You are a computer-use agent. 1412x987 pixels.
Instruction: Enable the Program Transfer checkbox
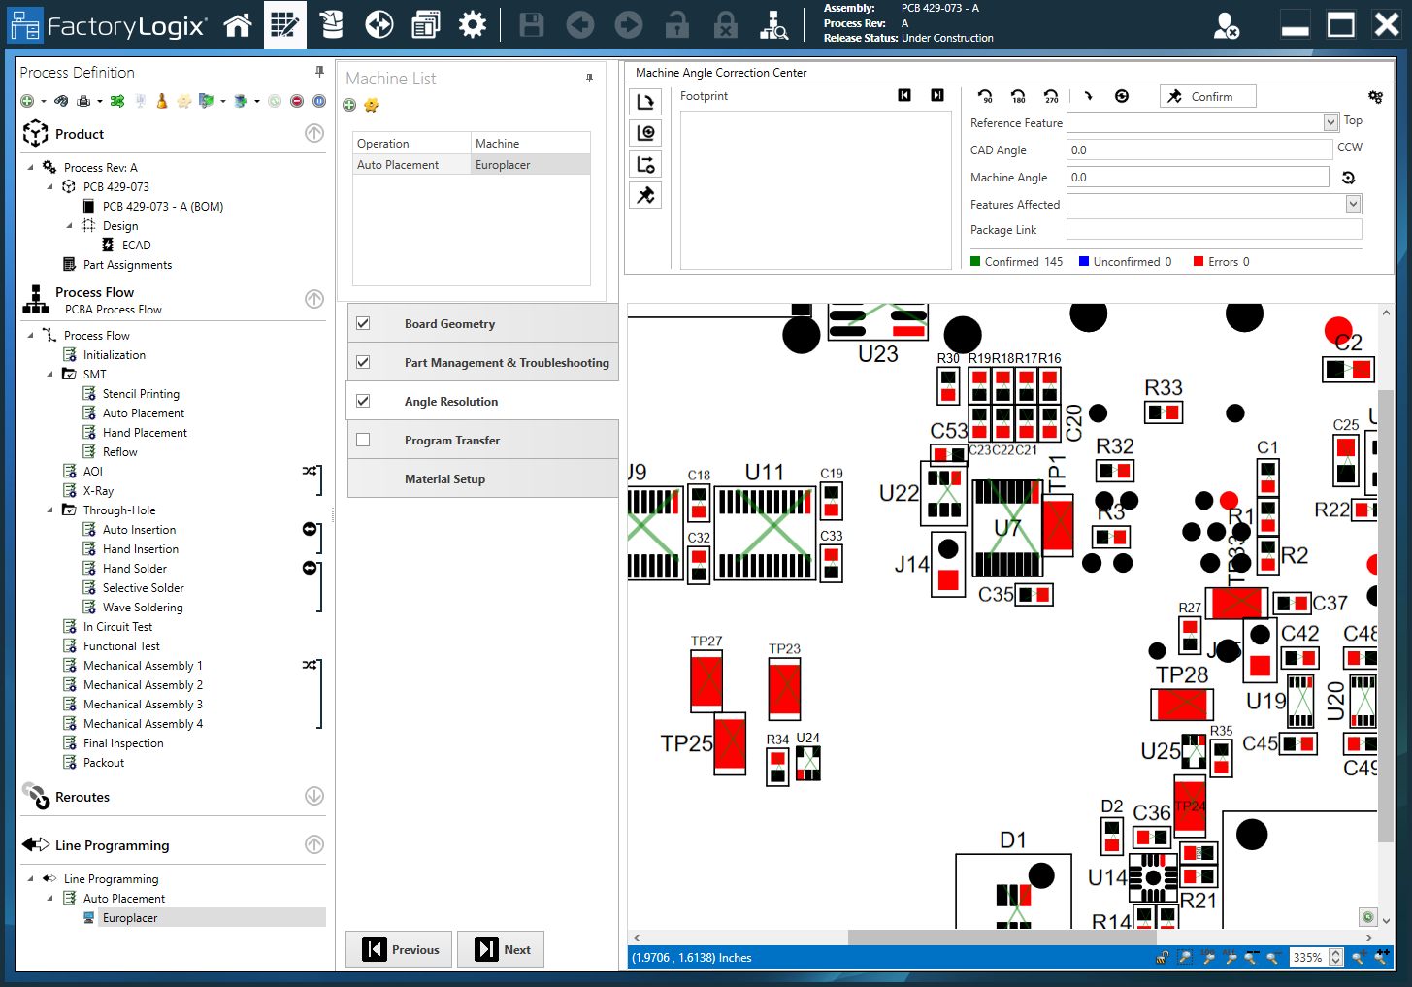coord(363,440)
